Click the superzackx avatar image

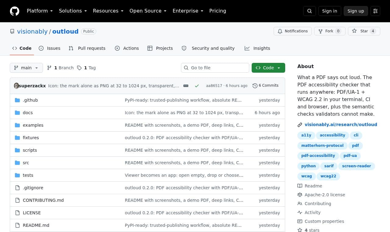16,86
